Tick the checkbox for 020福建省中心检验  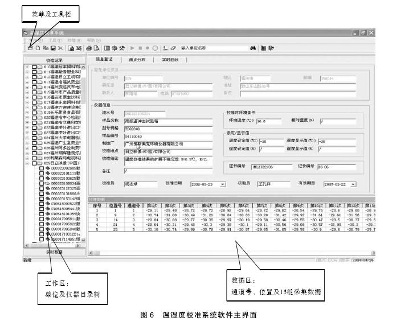34,118
